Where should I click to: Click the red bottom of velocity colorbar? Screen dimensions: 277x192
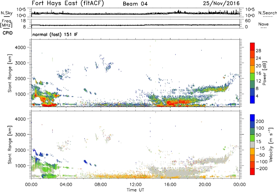[252, 172]
